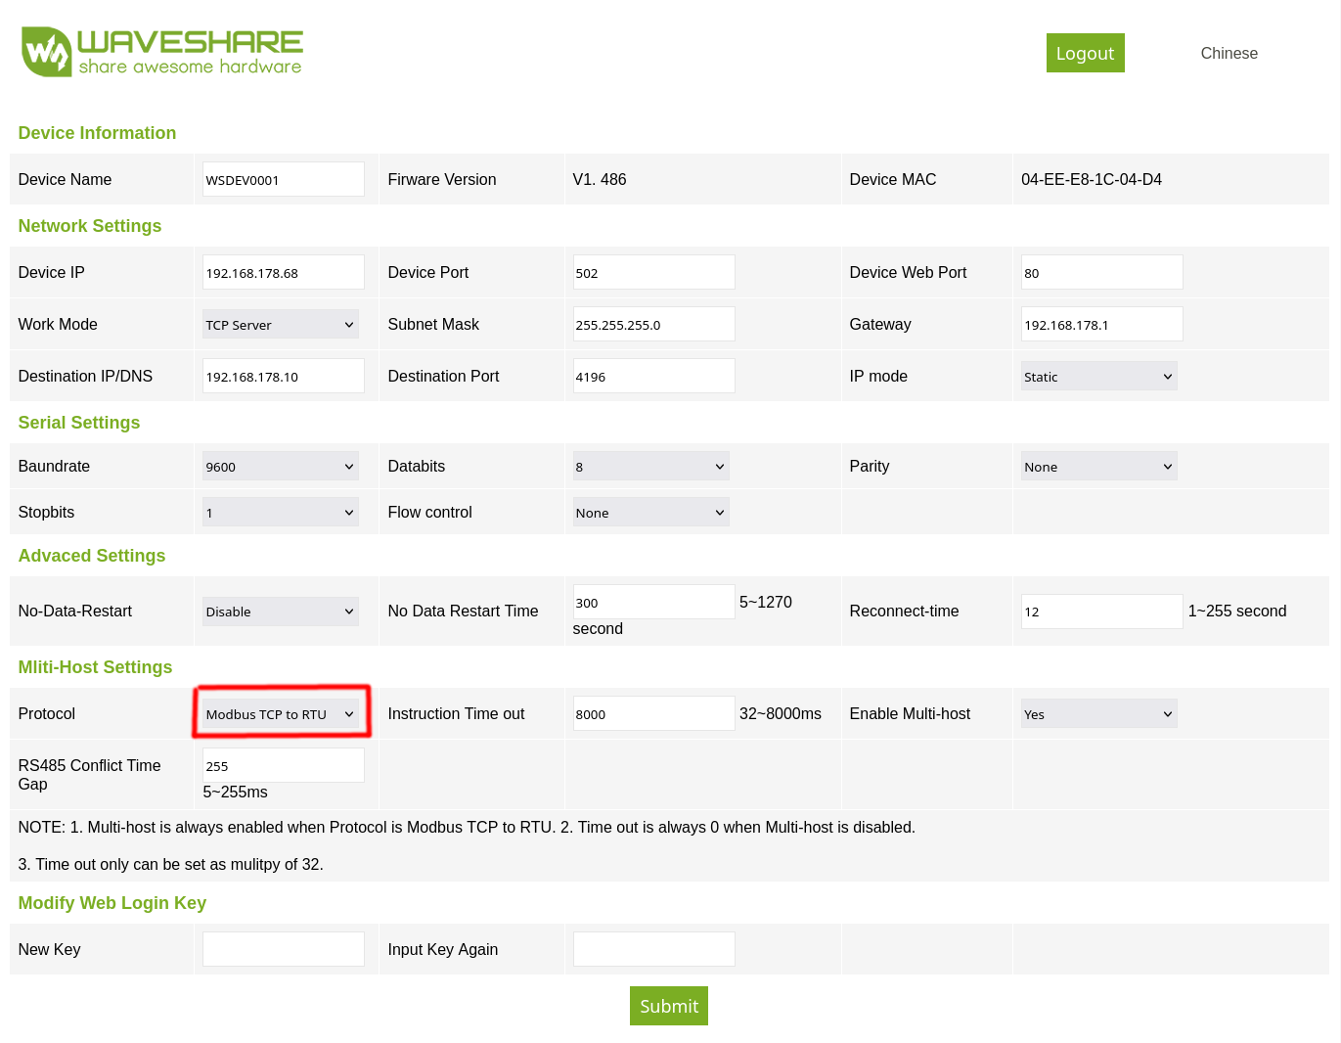
Task: Select the Device Port field
Action: (653, 273)
